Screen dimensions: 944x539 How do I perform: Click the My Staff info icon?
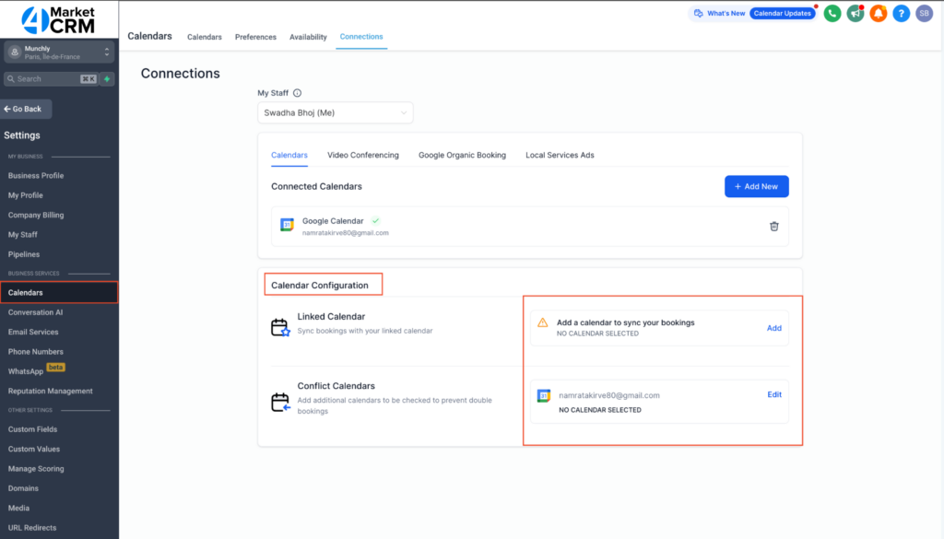click(x=297, y=93)
